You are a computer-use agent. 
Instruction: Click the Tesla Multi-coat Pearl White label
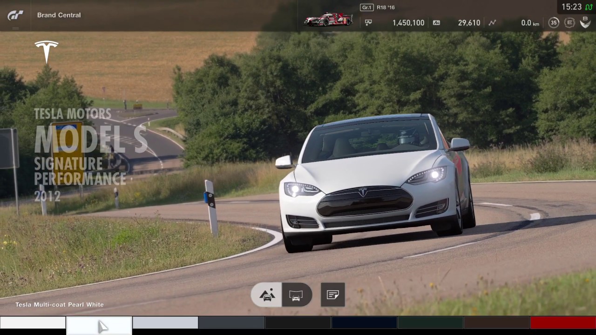[60, 305]
